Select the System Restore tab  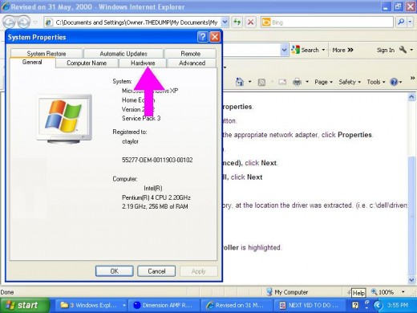pos(47,53)
